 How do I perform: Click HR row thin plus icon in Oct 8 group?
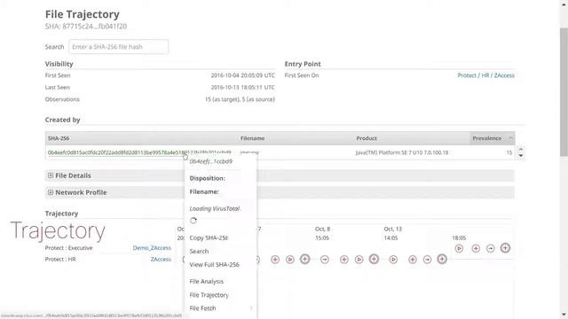point(344,260)
